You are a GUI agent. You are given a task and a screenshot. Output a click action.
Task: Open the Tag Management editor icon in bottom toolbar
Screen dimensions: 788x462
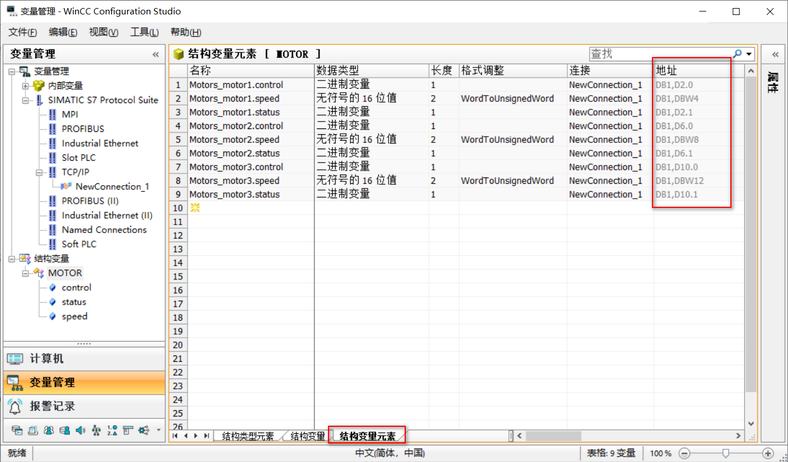pyautogui.click(x=17, y=430)
